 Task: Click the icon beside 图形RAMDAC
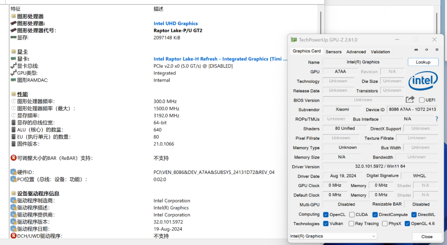(13, 80)
